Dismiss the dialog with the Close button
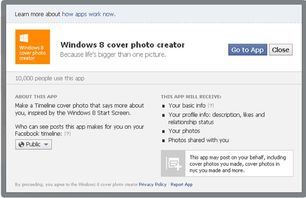Image resolution: width=306 pixels, height=198 pixels. [x=280, y=50]
